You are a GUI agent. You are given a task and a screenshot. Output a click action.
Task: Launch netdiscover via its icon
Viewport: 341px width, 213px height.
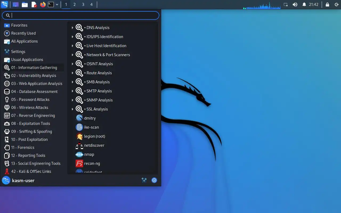79,145
